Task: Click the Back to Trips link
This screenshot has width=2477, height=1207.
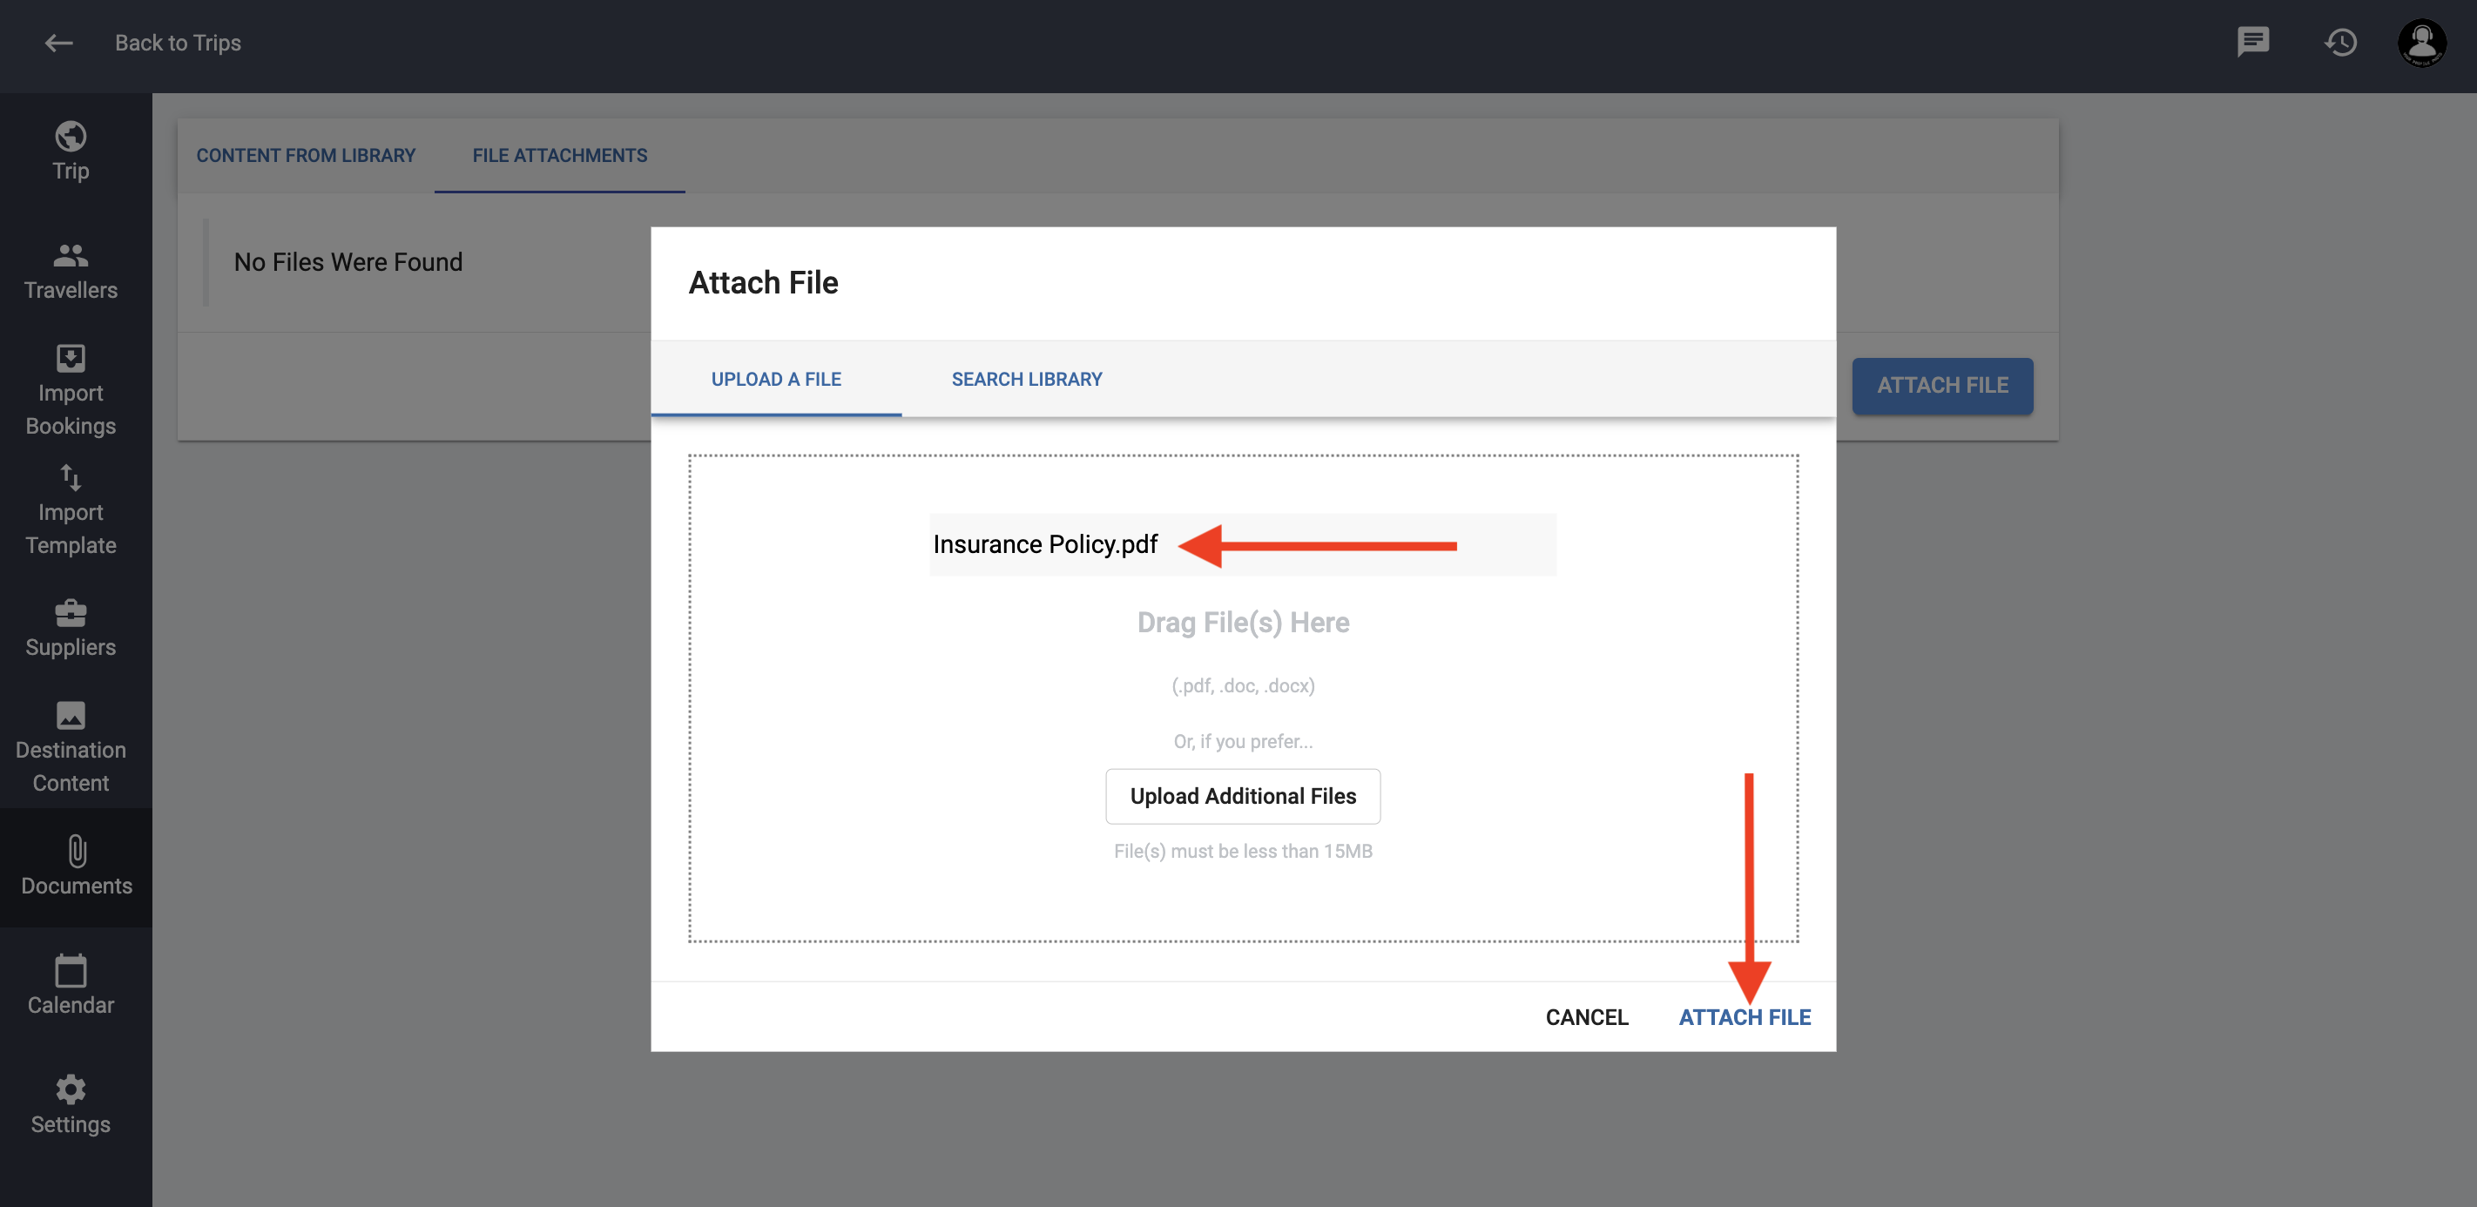Action: tap(178, 44)
